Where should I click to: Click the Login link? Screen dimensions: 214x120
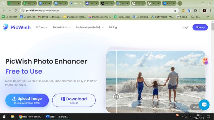pyautogui.click(x=186, y=27)
